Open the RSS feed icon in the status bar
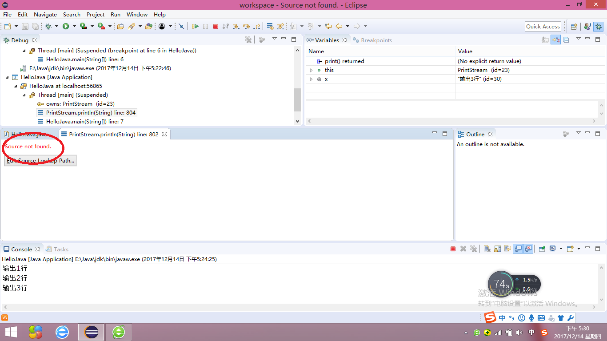The image size is (607, 341). (x=5, y=317)
